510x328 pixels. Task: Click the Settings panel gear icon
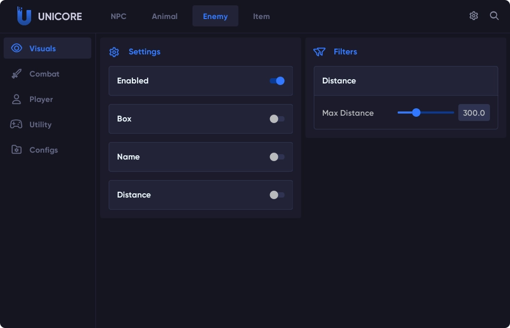point(114,52)
